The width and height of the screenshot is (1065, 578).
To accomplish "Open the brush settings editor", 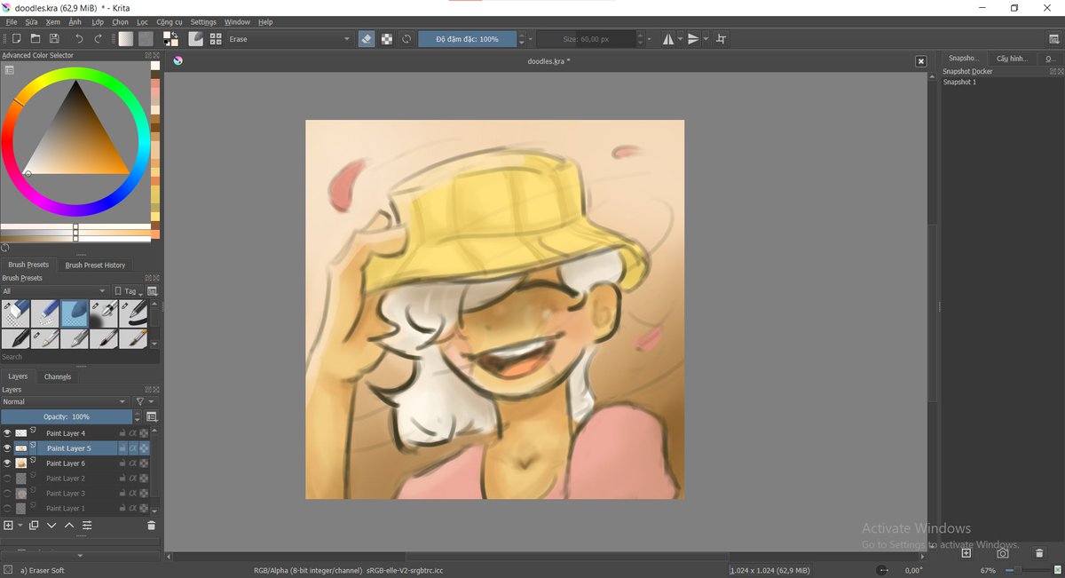I will [195, 39].
